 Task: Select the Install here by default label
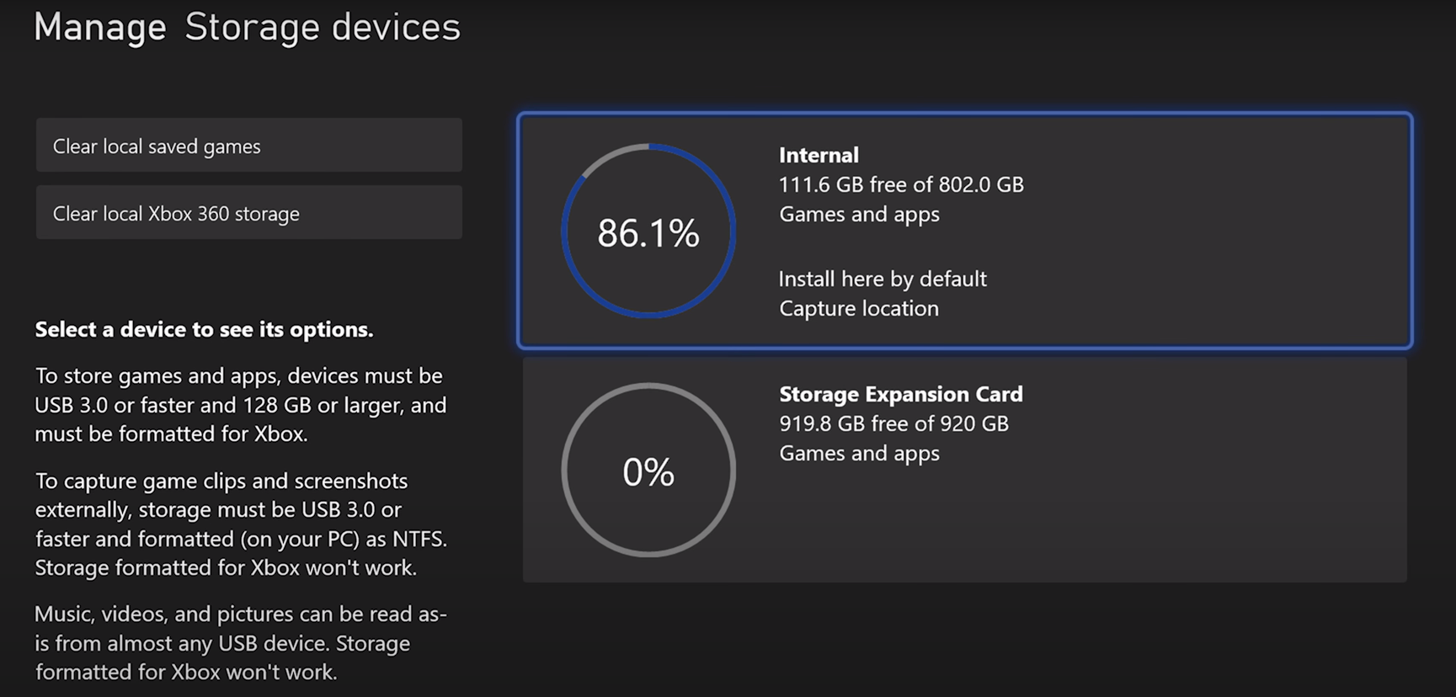(883, 279)
